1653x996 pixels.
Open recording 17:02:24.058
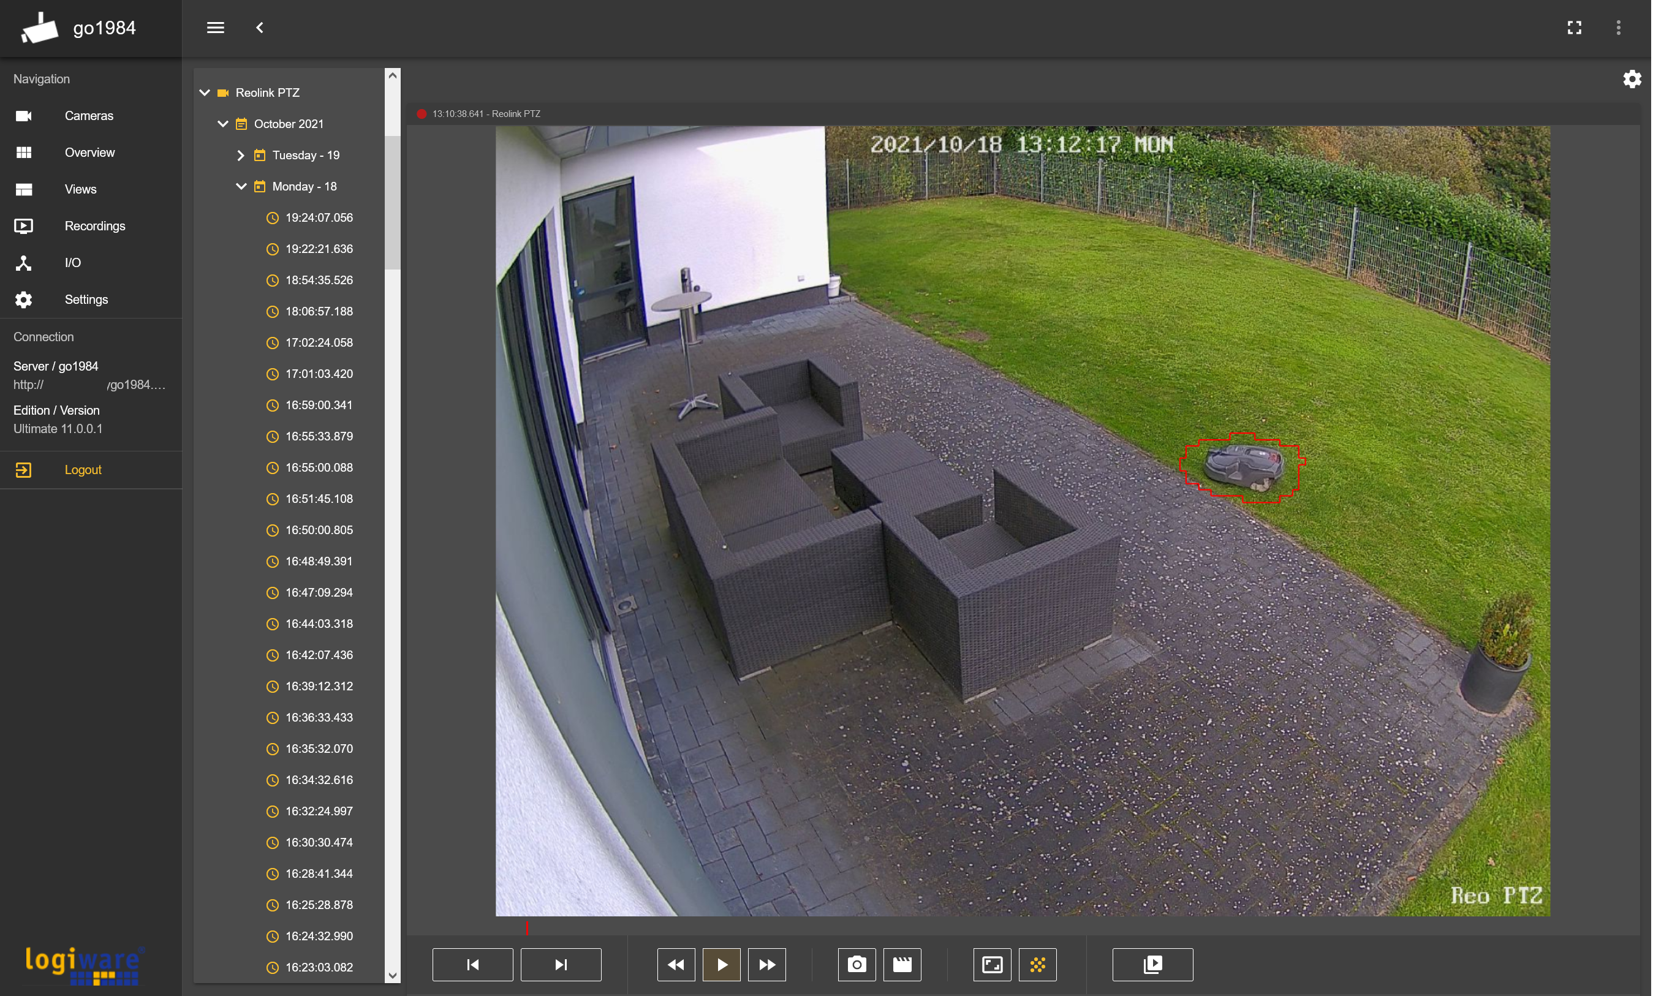coord(319,342)
